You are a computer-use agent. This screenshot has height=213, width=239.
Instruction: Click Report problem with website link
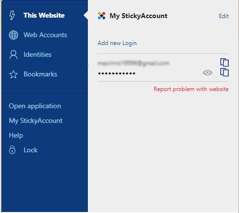191,89
